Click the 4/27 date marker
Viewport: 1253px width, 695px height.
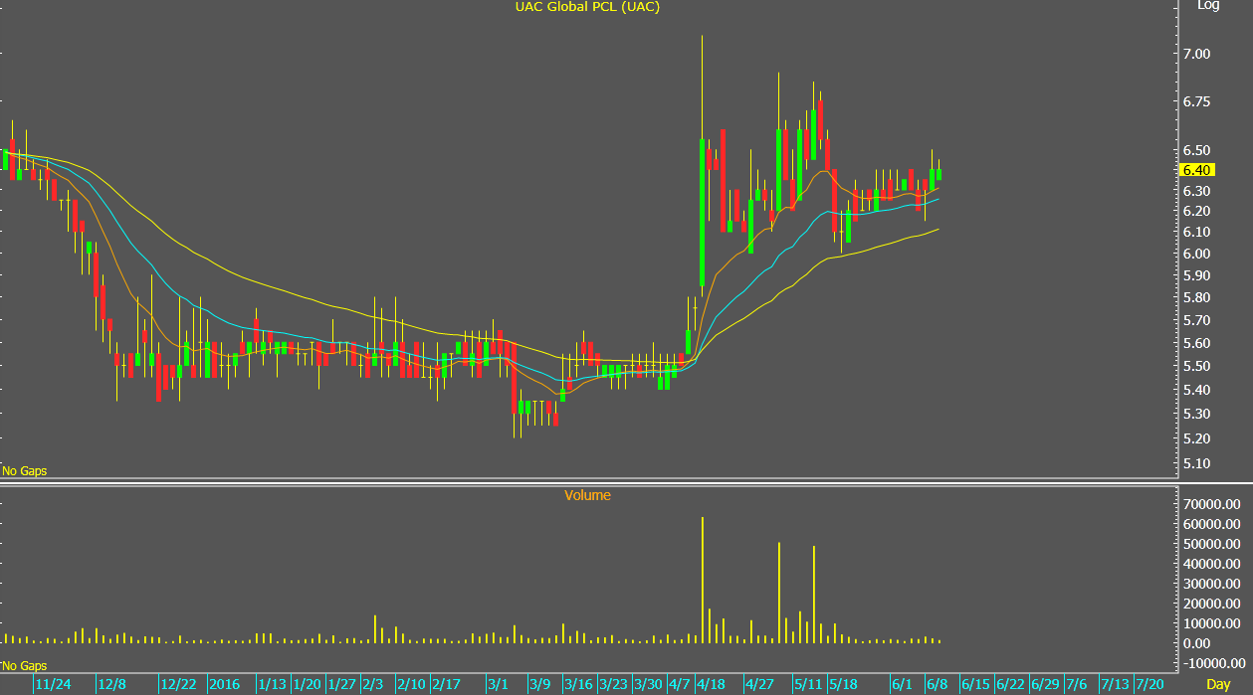point(759,684)
